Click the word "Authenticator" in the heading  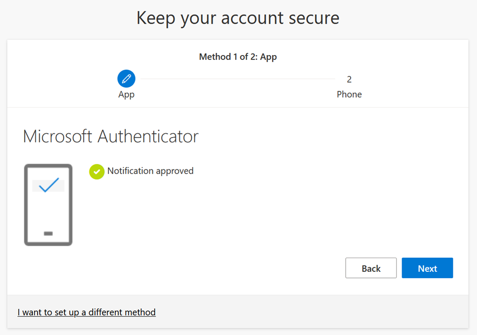coord(148,137)
